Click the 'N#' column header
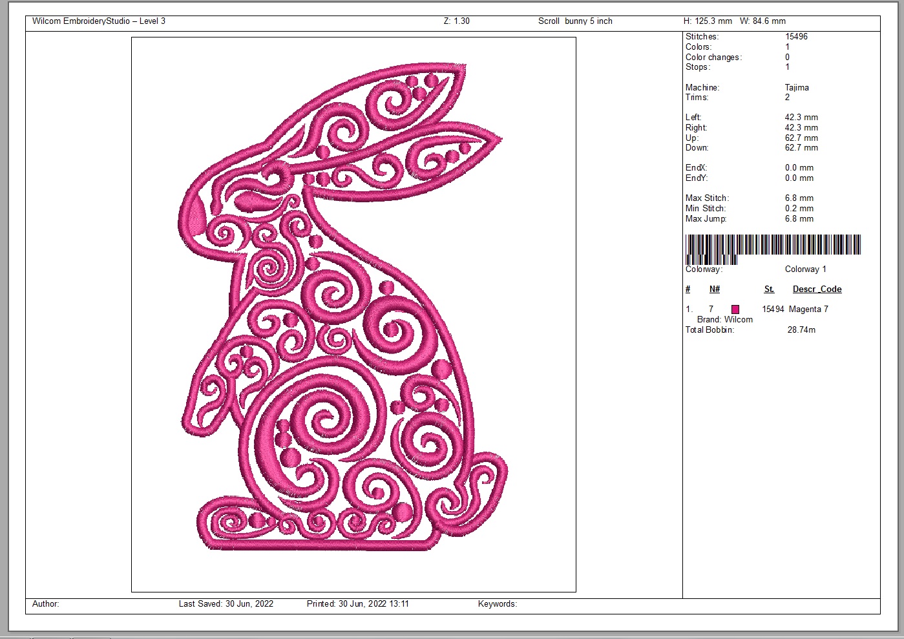904x639 pixels. (714, 289)
